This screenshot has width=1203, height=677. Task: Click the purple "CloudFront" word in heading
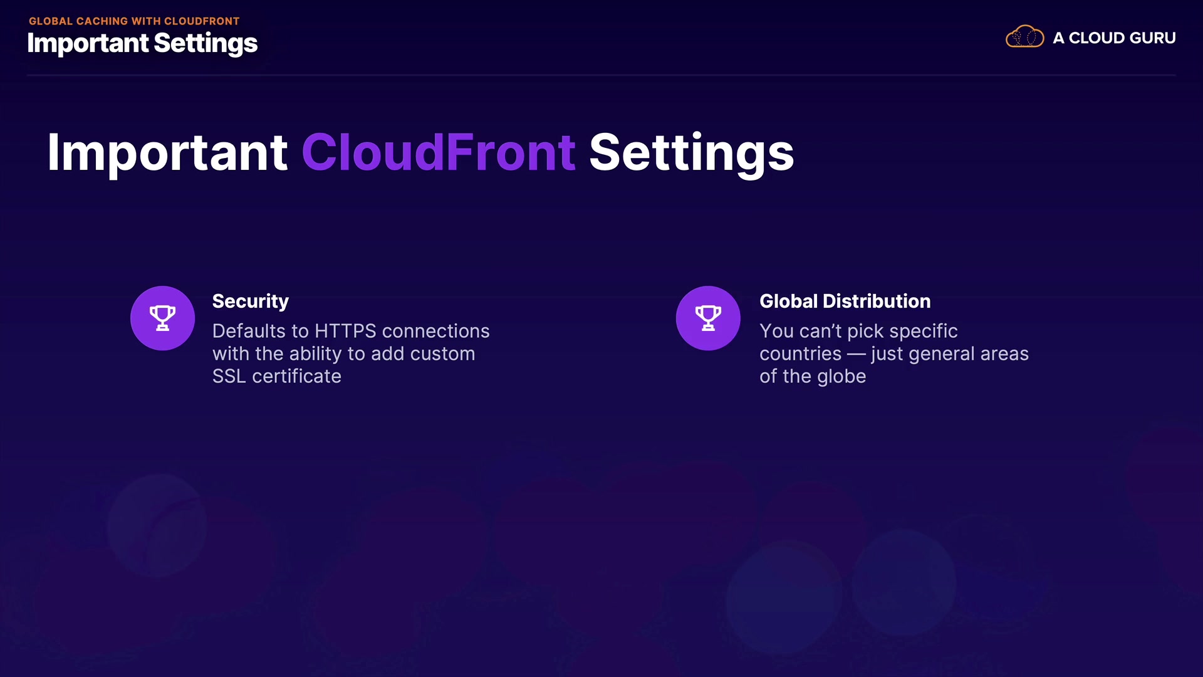pyautogui.click(x=438, y=152)
